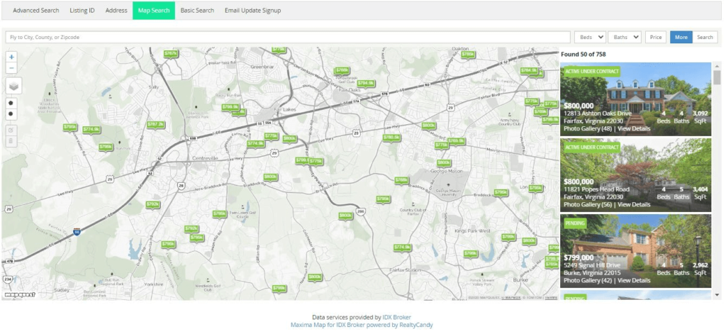Screen dimensions: 726x334
Task: Click the listings scrollbar up arrow
Action: pos(717,66)
